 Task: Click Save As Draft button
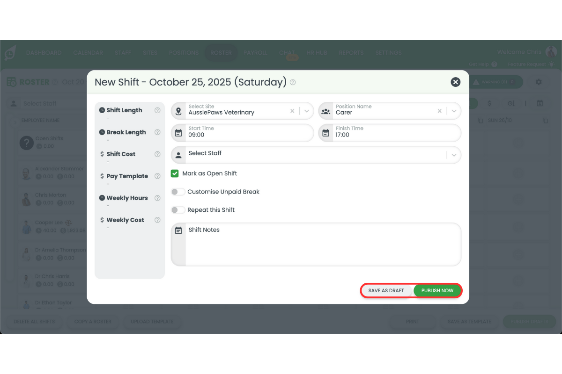point(386,290)
